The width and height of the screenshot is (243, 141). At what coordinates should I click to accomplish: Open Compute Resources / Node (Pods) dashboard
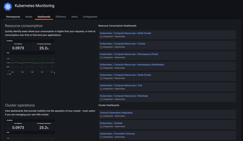point(125,75)
